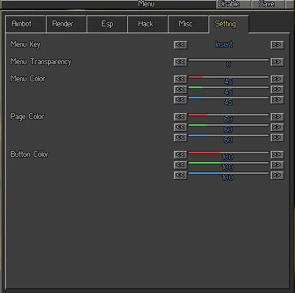Go to the Hack tab
The height and width of the screenshot is (293, 295).
pos(148,24)
